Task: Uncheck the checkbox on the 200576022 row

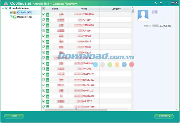Action: [x=44, y=96]
